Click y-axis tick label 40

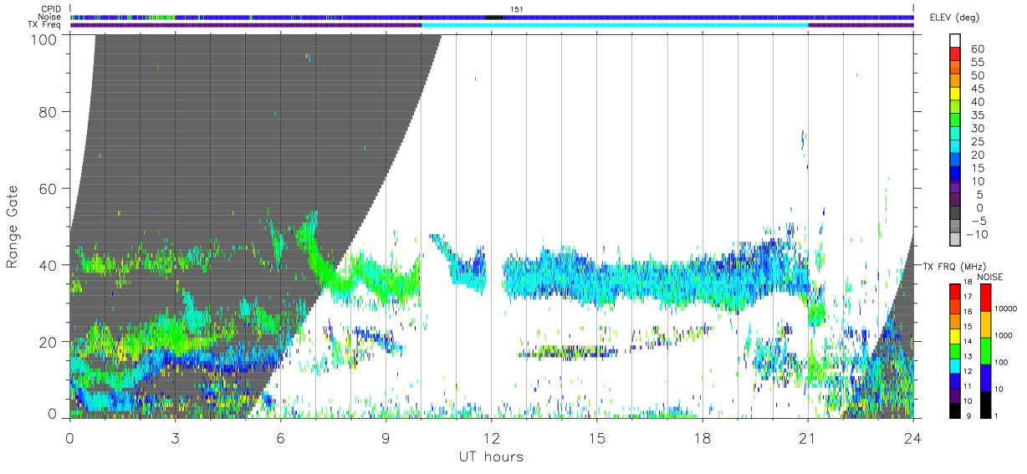(48, 265)
